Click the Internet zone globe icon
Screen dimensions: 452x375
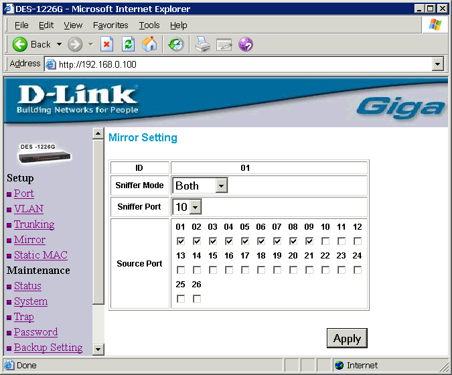[340, 365]
